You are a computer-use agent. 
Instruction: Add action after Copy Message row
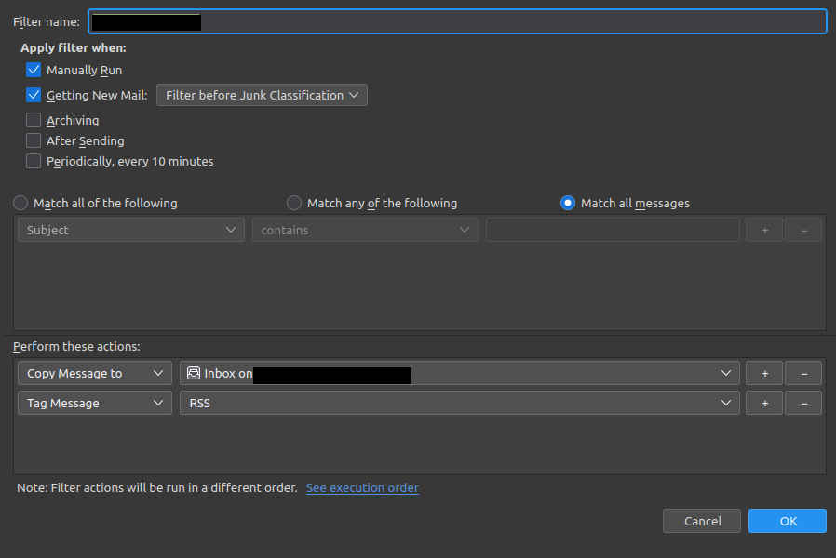[764, 373]
